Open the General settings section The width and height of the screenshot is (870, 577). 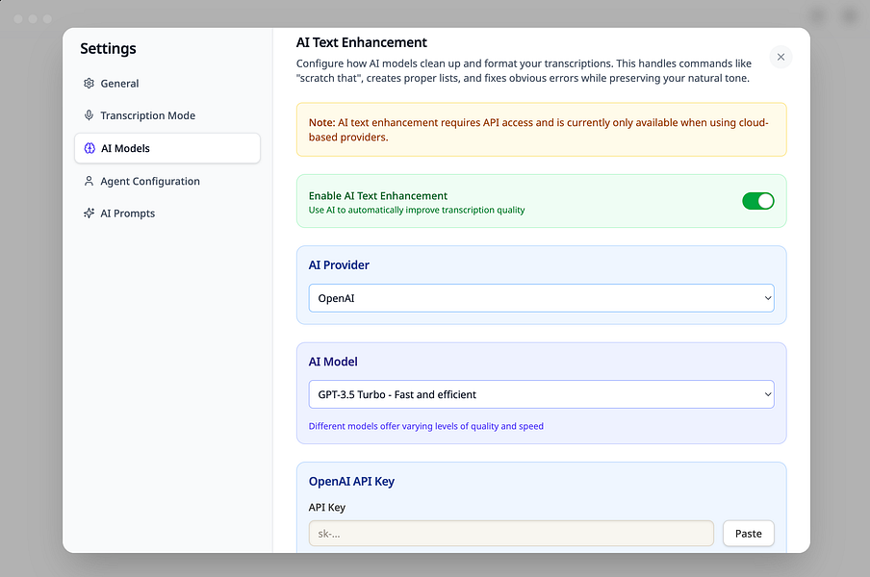[119, 84]
